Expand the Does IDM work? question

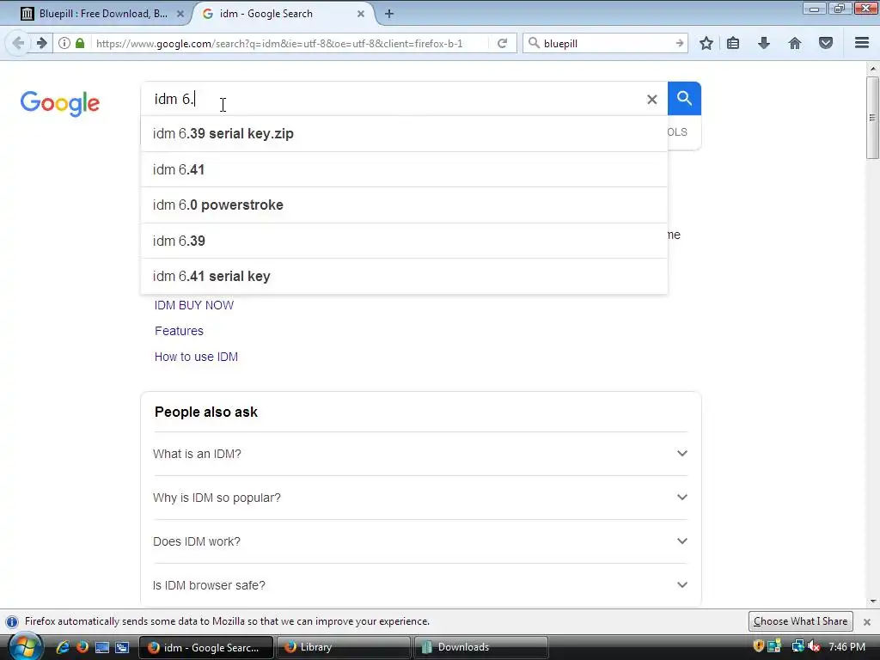click(420, 541)
